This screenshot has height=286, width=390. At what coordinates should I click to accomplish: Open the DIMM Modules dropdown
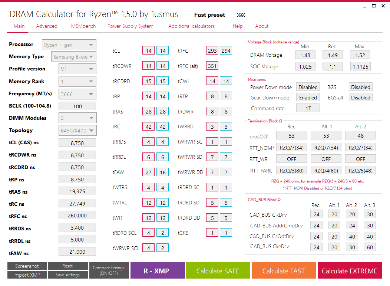[x=77, y=118]
